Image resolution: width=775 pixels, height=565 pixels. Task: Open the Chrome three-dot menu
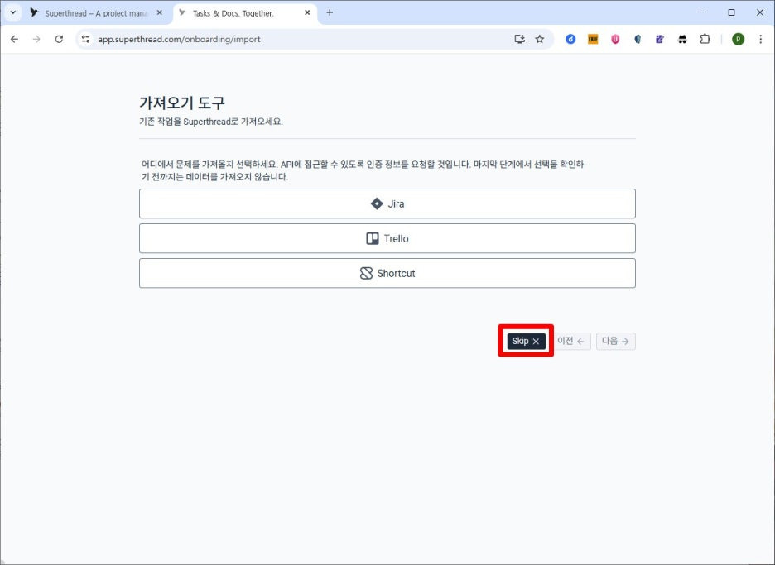point(761,39)
